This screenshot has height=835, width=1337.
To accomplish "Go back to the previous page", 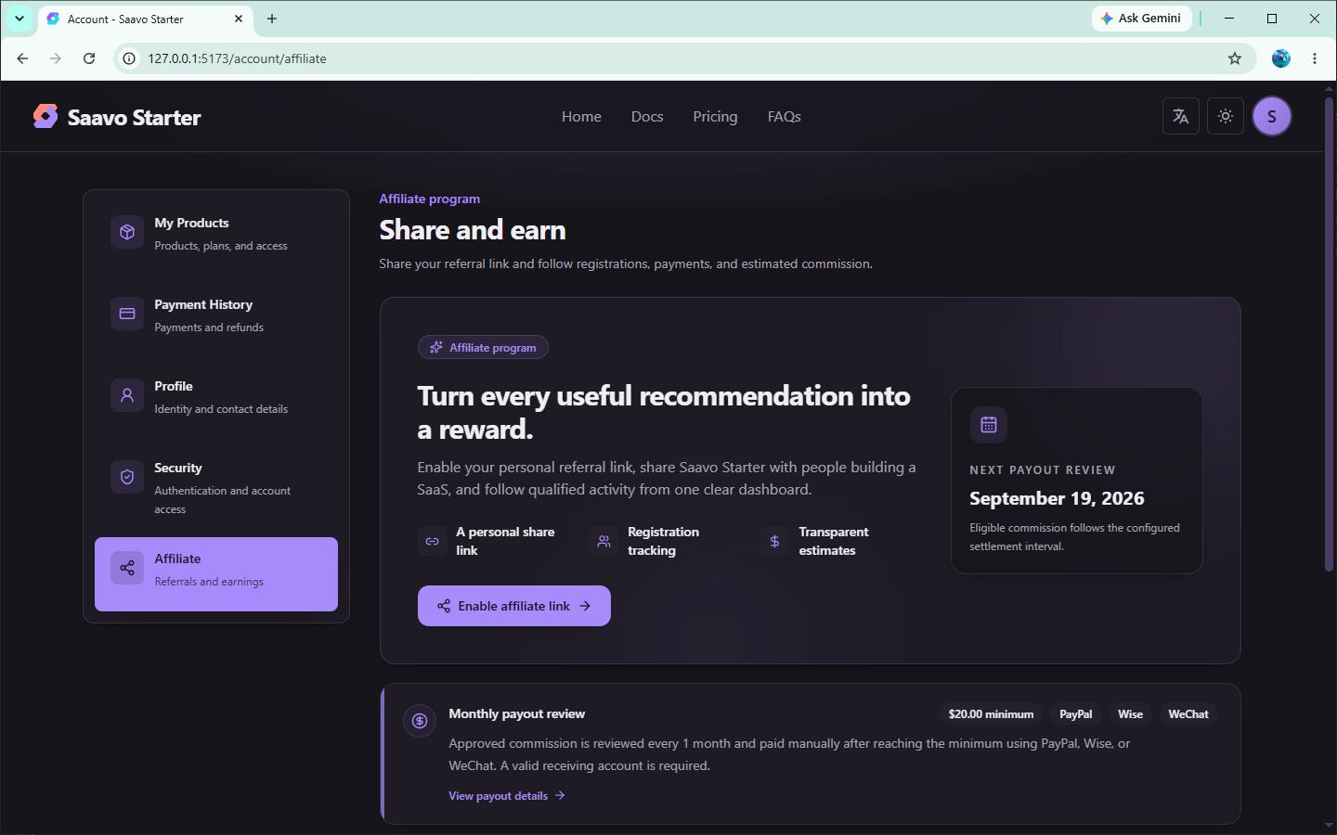I will pos(22,58).
